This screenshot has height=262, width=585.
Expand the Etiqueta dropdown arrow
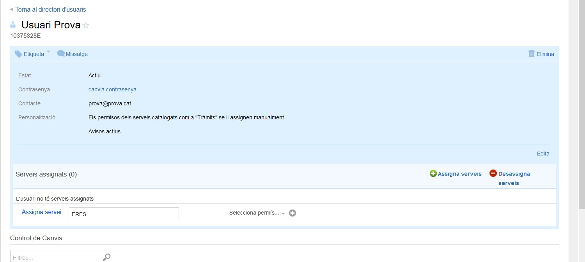[48, 52]
